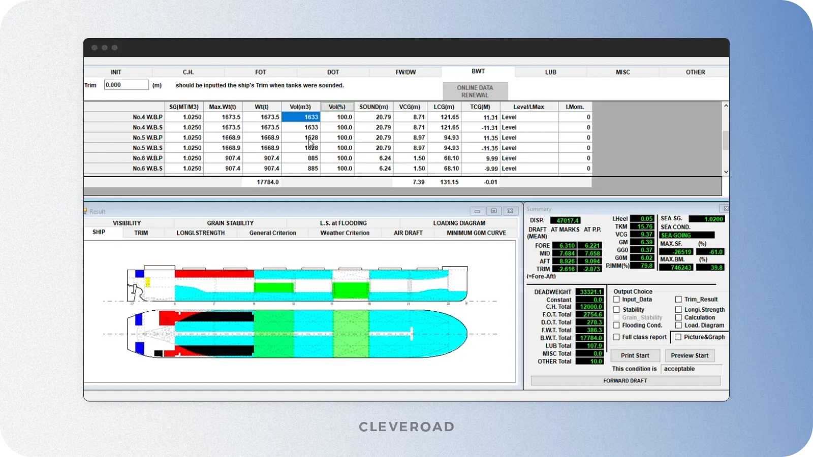This screenshot has height=457, width=813.
Task: Select the DOT tab
Action: 333,72
